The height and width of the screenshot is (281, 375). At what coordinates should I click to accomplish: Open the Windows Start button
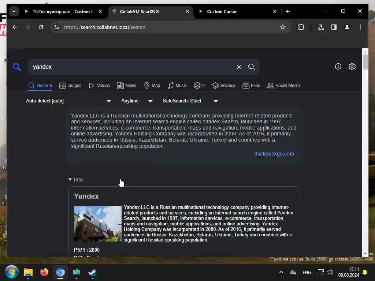click(11, 272)
